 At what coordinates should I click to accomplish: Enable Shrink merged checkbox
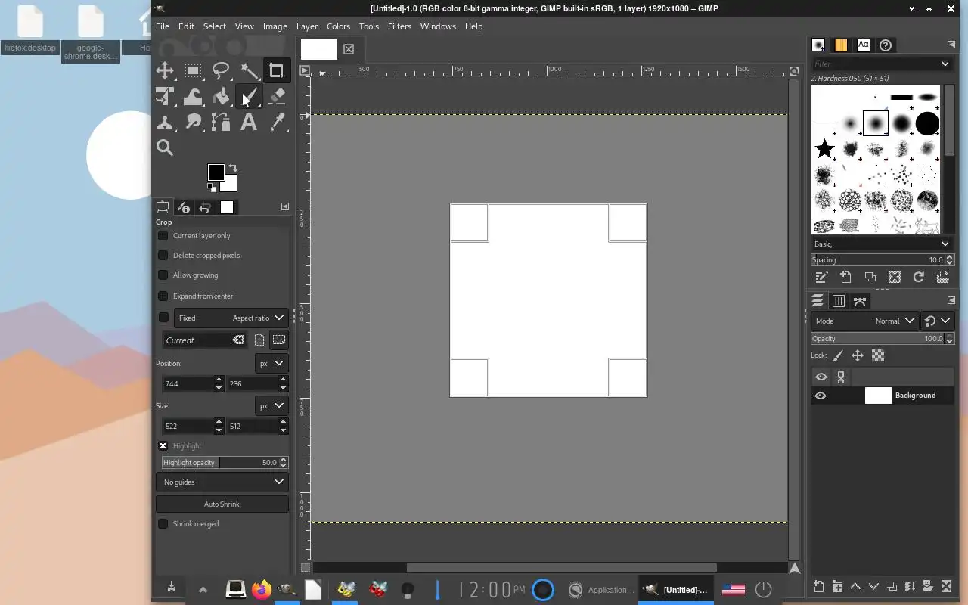coord(163,523)
